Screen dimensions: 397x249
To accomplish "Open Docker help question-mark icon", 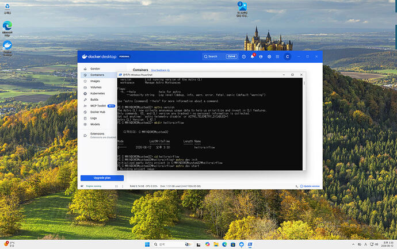I will [x=244, y=57].
